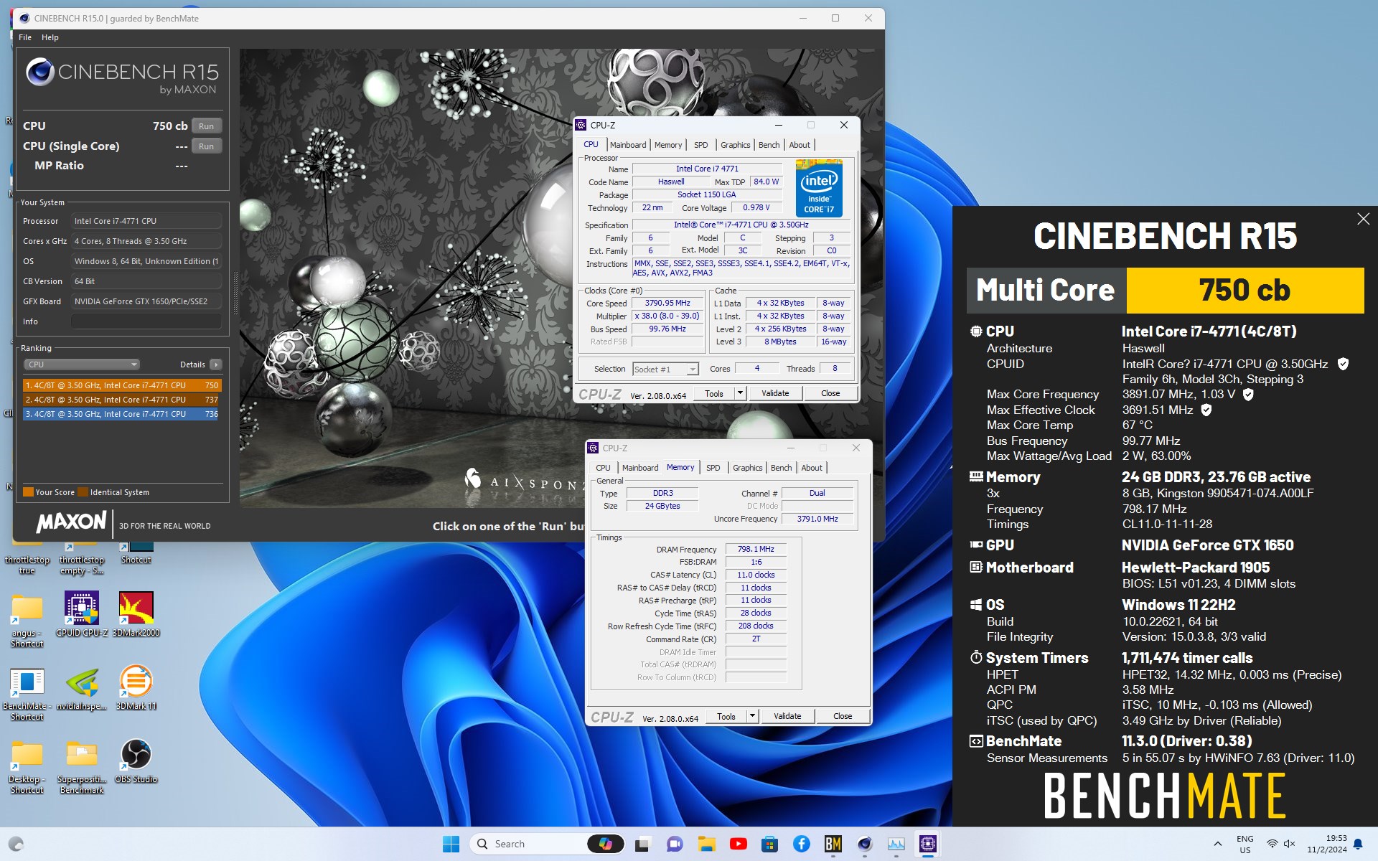1378x861 pixels.
Task: Run the CPU Single Core benchmark
Action: 207,146
